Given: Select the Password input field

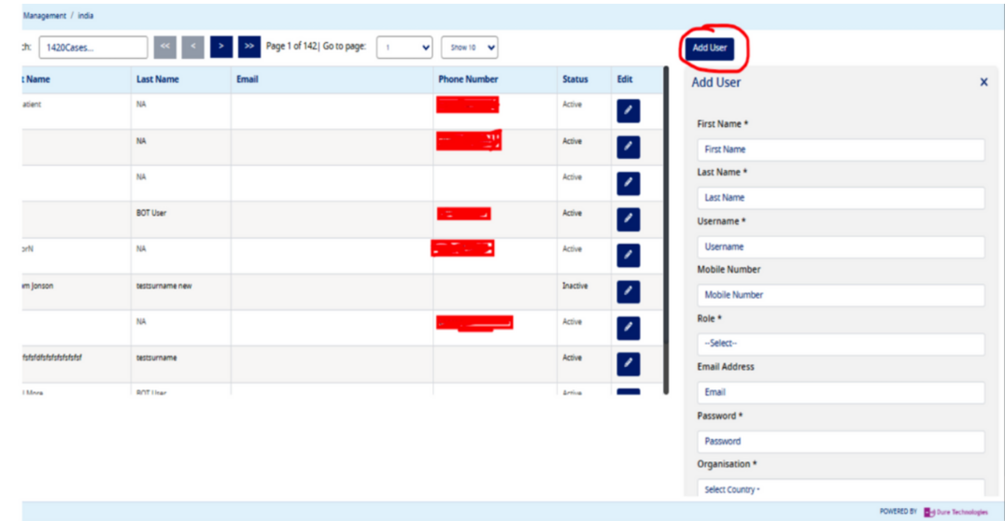Looking at the screenshot, I should [x=840, y=441].
